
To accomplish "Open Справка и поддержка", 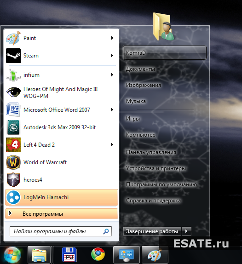I will point(153,201).
